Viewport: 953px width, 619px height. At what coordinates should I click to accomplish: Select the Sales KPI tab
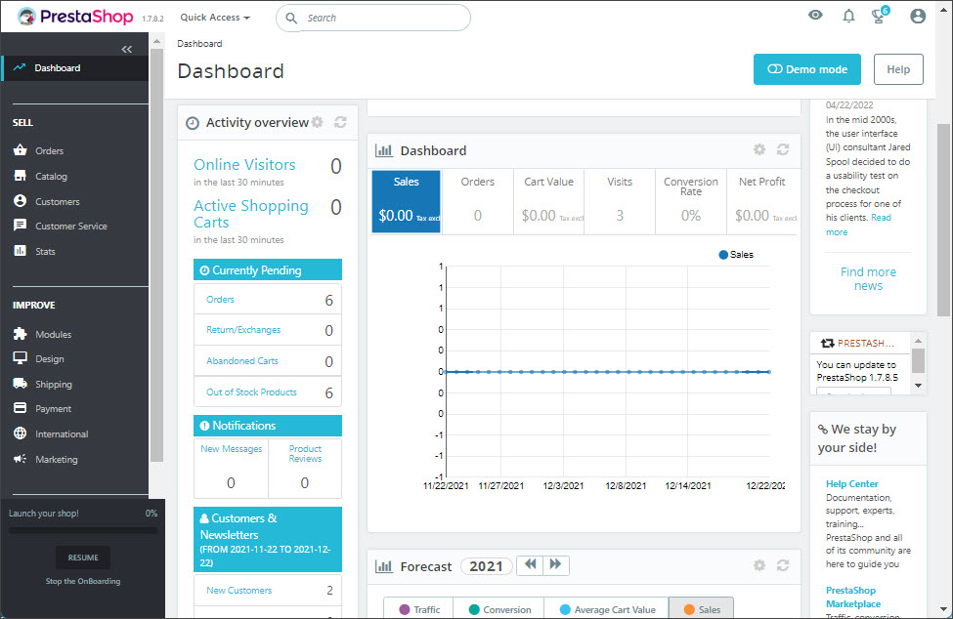tap(406, 201)
